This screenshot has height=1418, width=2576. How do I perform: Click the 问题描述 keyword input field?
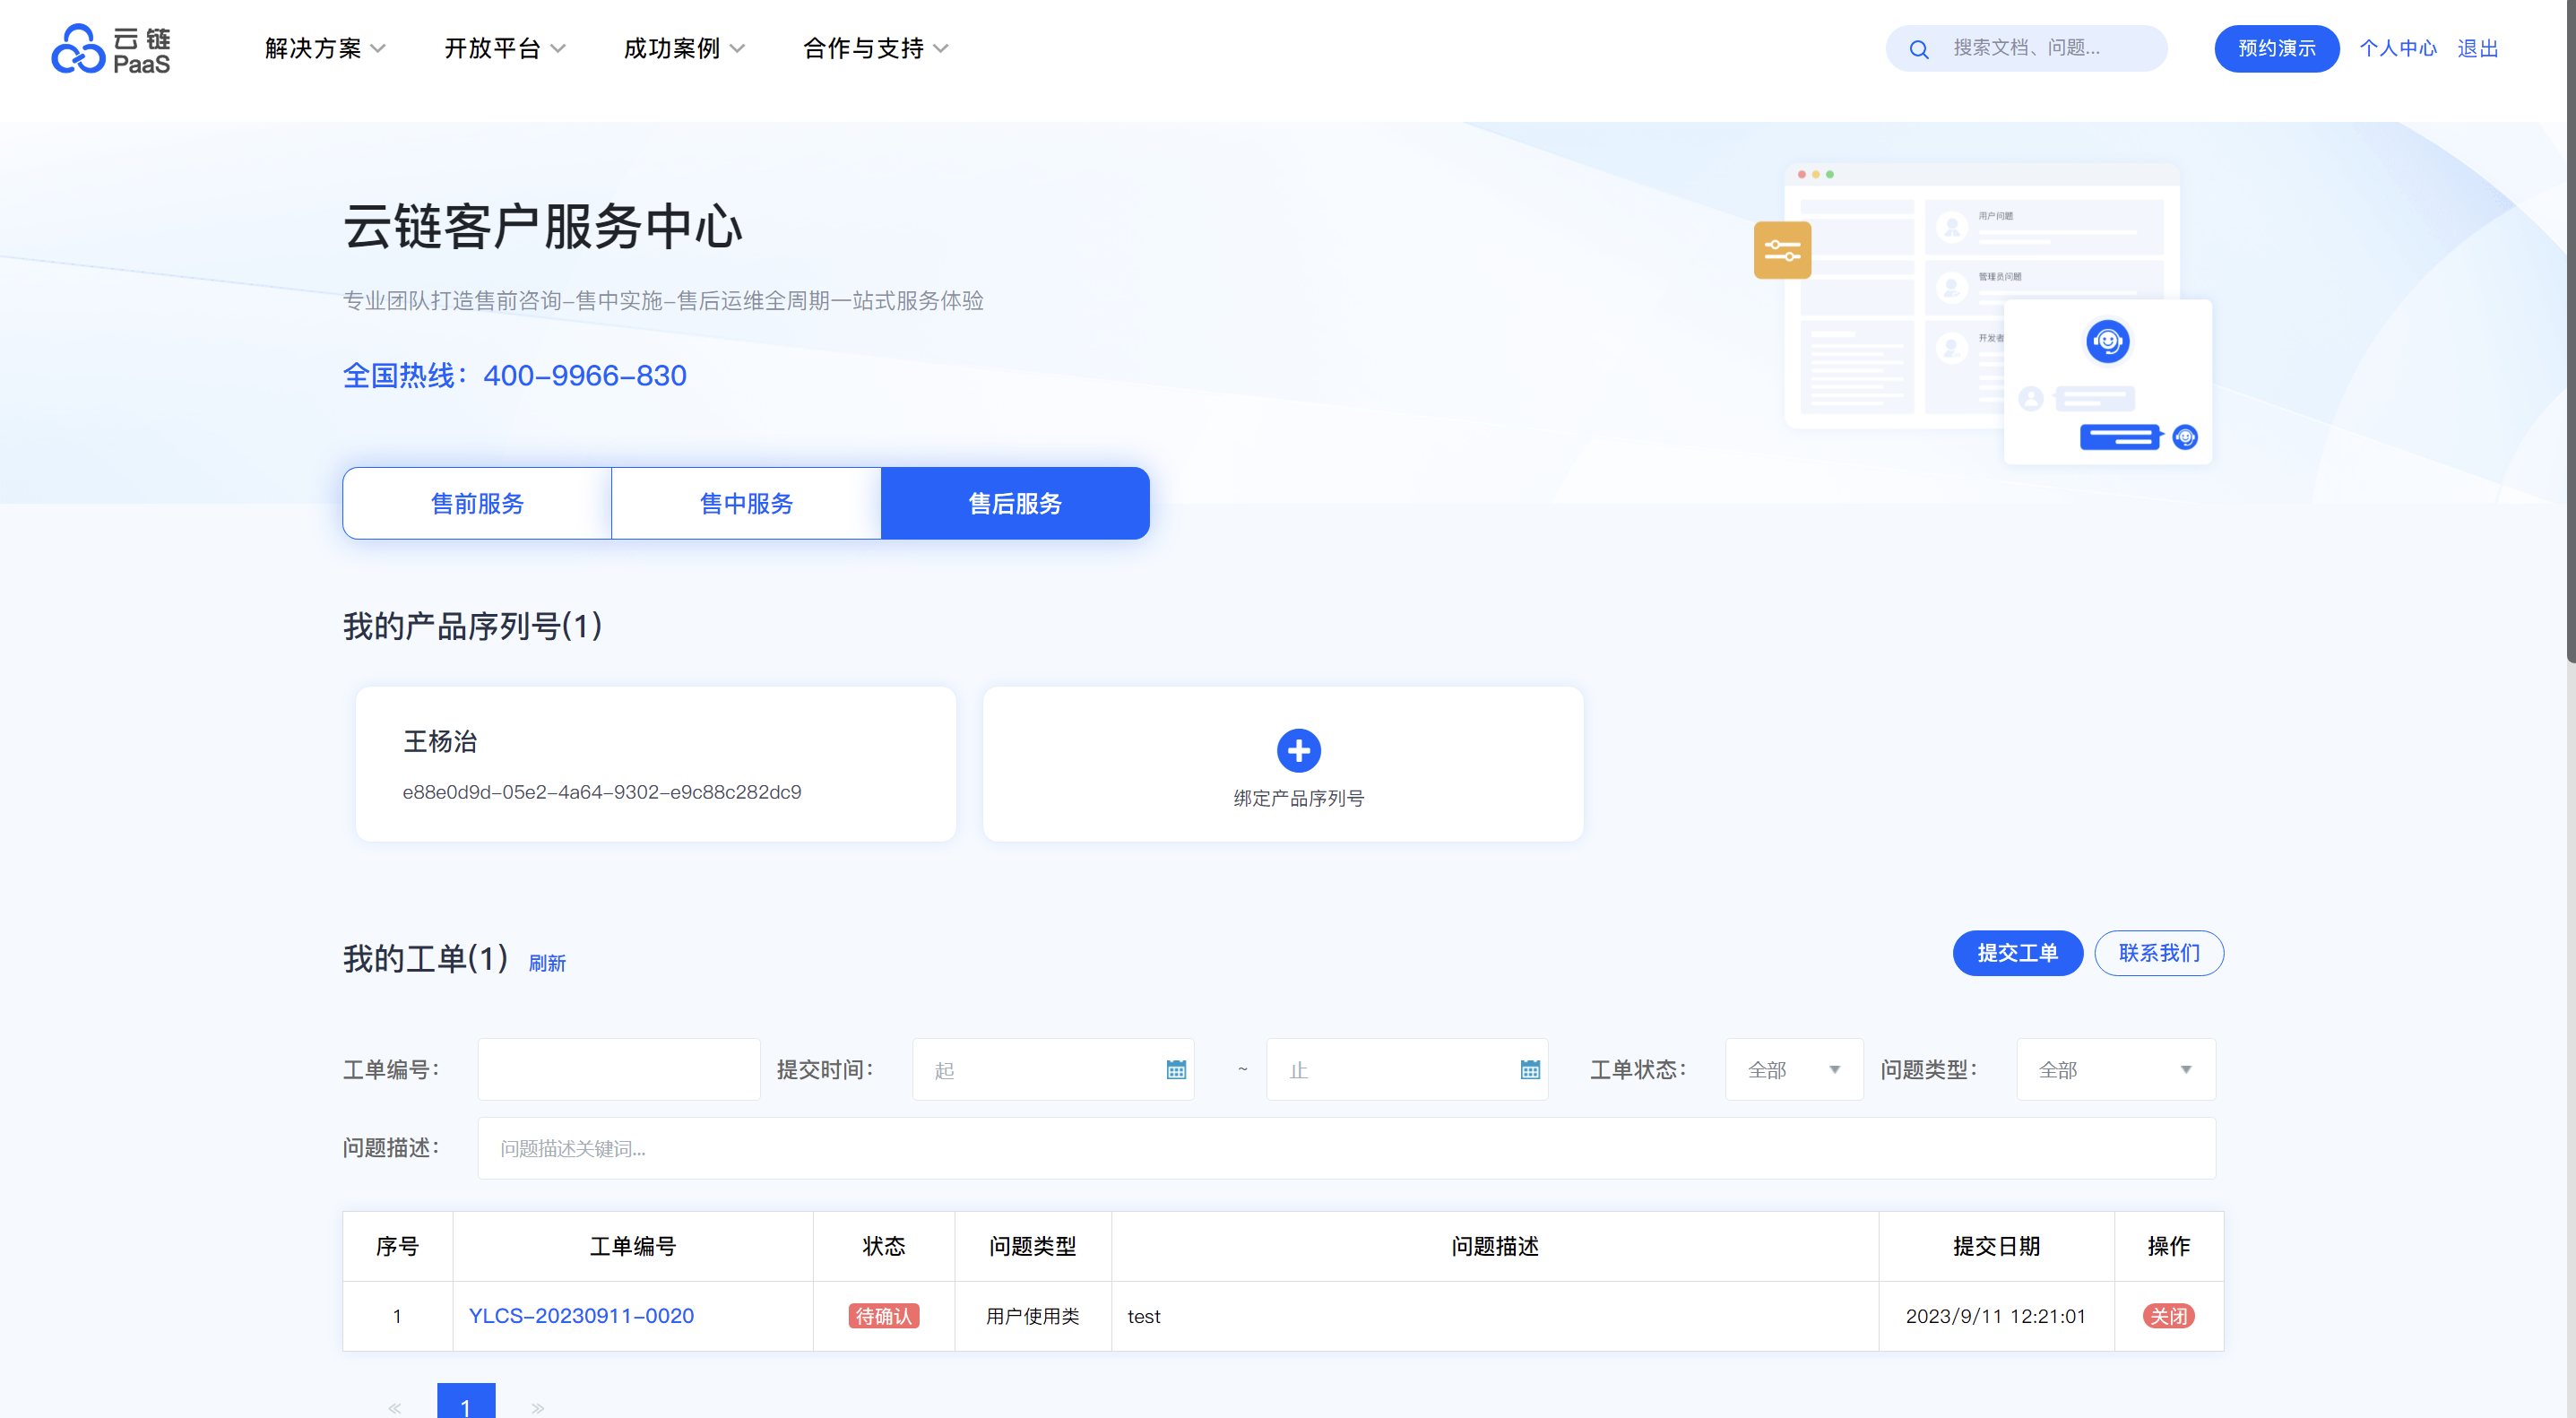coord(1345,1147)
